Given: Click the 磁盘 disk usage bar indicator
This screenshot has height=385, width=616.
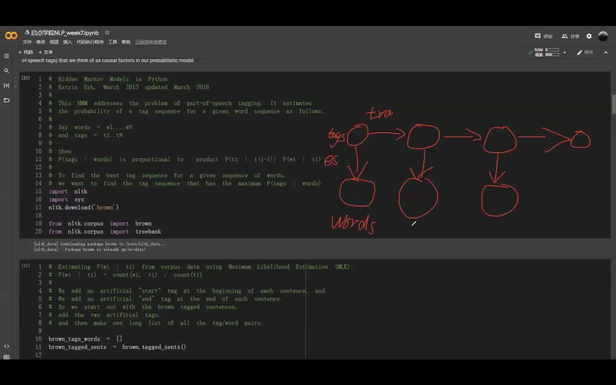Looking at the screenshot, I should point(552,55).
